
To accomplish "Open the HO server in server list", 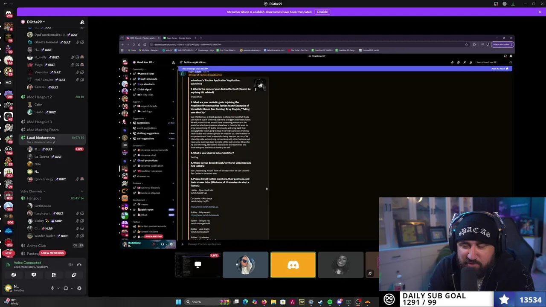I will point(8,83).
